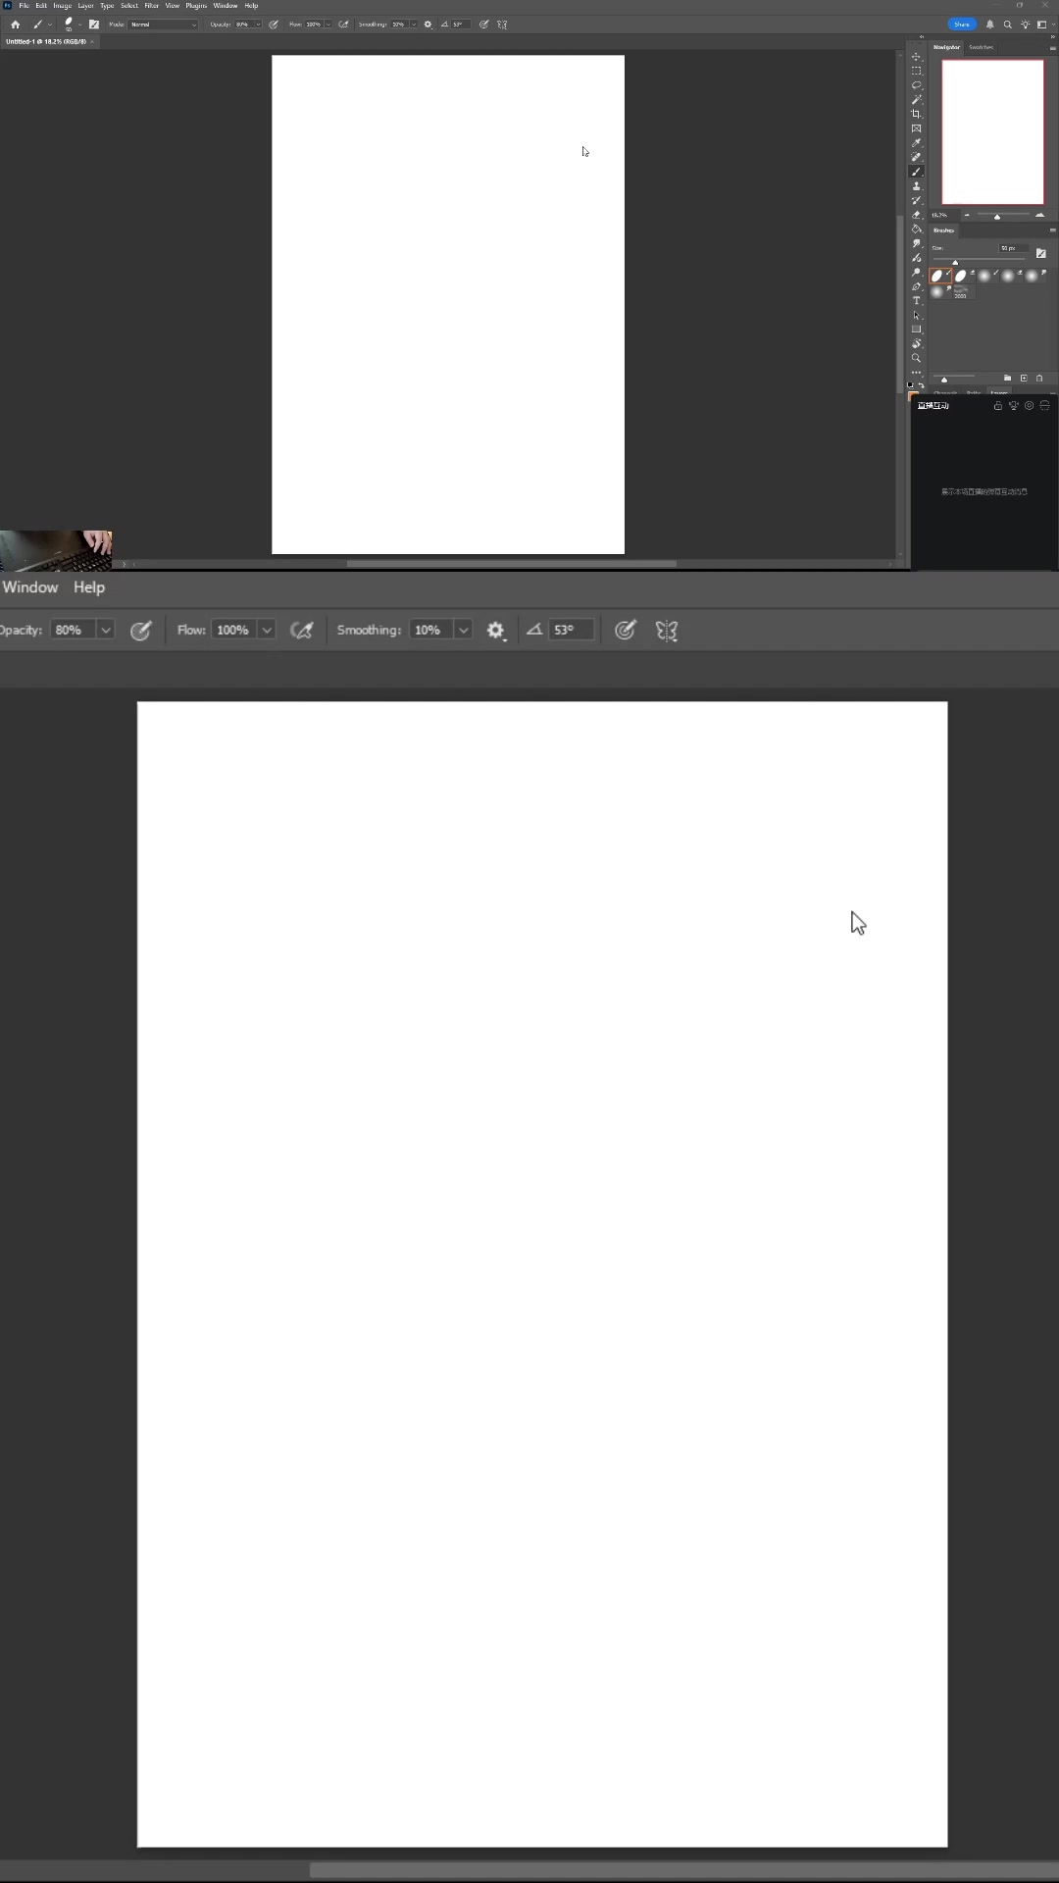Select the Spot Healing Brush tool
The image size is (1059, 1883).
tap(916, 157)
